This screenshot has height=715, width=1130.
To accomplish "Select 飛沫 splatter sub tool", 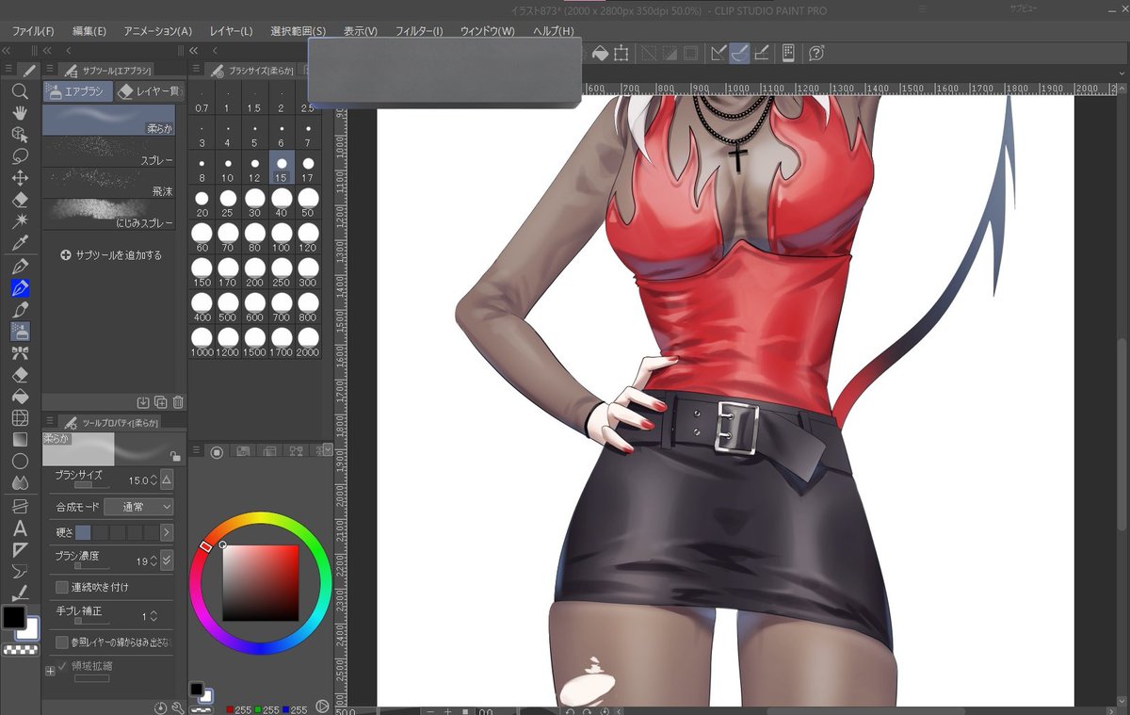I will coord(109,184).
